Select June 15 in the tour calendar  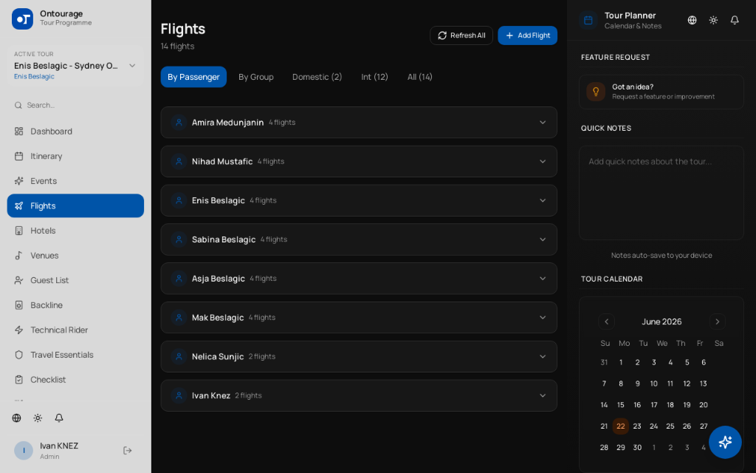tap(620, 405)
